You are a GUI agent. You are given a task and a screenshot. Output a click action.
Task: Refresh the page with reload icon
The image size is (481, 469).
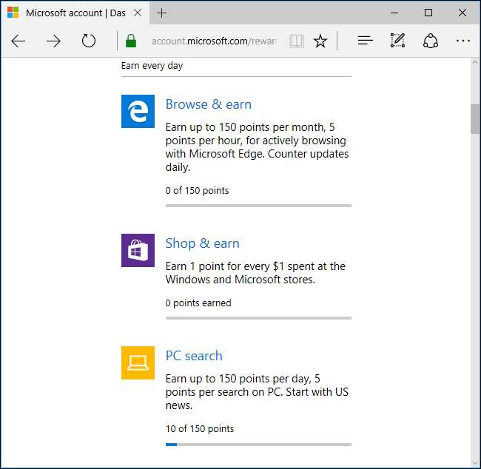[x=89, y=41]
